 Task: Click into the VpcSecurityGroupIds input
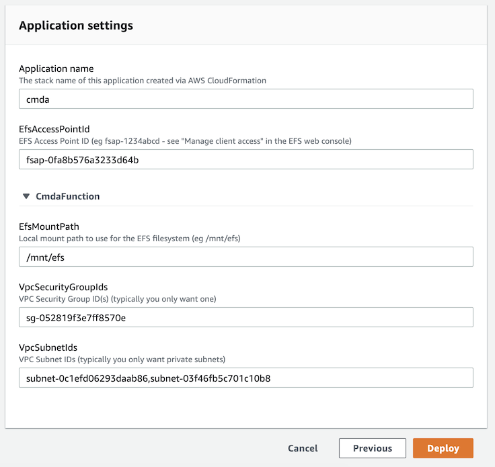coord(245,317)
